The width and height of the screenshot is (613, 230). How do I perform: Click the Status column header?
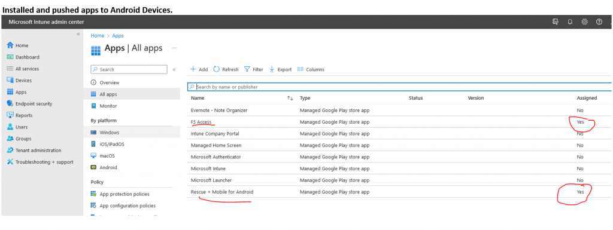click(x=415, y=98)
